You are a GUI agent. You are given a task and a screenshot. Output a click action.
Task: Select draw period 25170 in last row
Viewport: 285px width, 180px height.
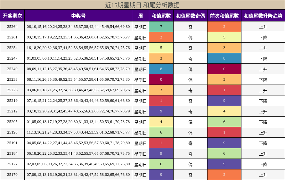pyautogui.click(x=12, y=175)
